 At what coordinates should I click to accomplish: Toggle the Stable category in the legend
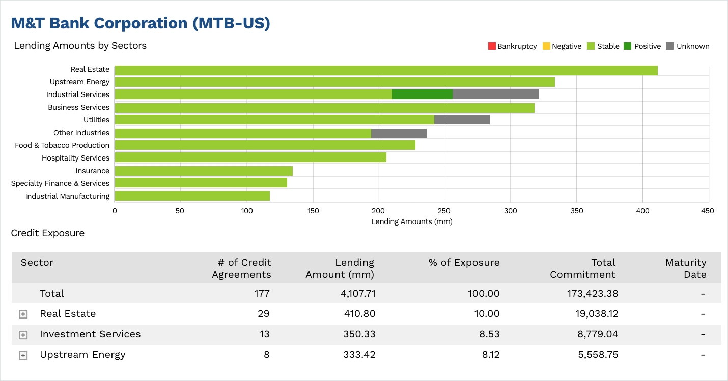pyautogui.click(x=604, y=46)
